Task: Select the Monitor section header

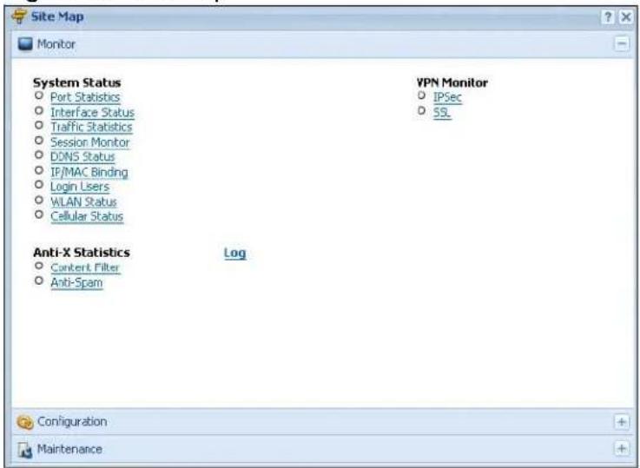Action: click(322, 44)
